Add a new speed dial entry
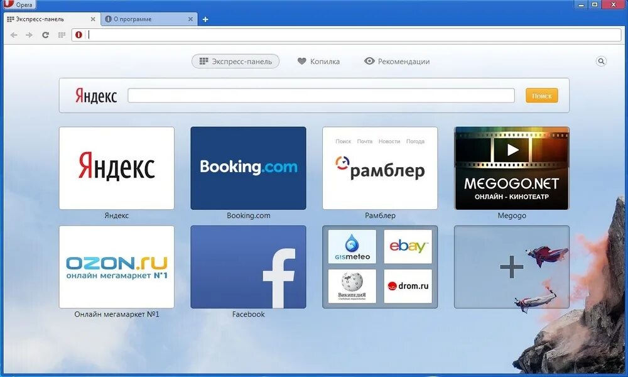 click(512, 267)
